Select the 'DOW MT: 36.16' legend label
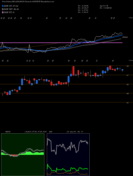The height and width of the screenshot is (176, 133). coord(11,9)
